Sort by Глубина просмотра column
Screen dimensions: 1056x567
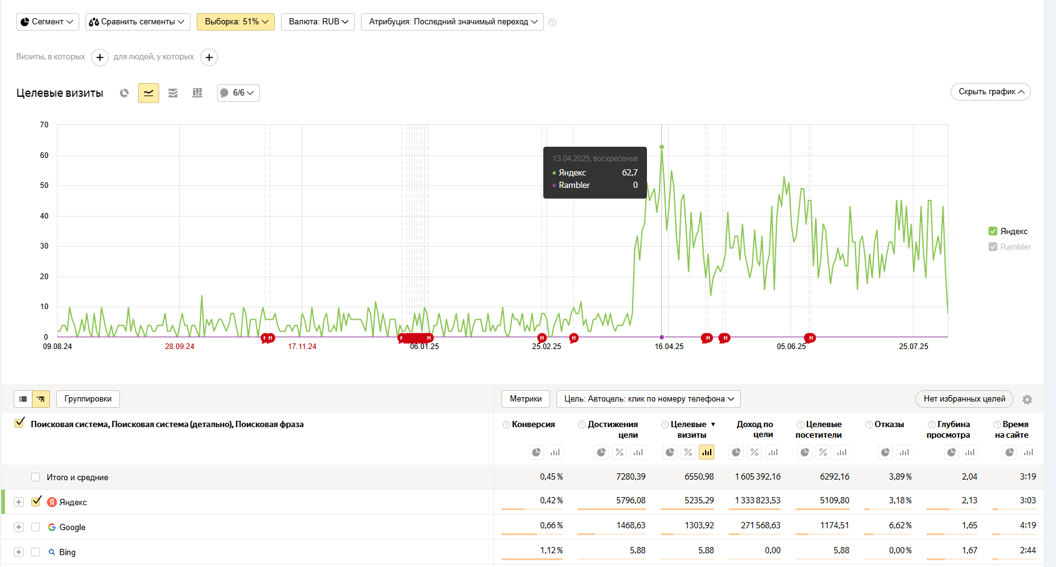949,430
